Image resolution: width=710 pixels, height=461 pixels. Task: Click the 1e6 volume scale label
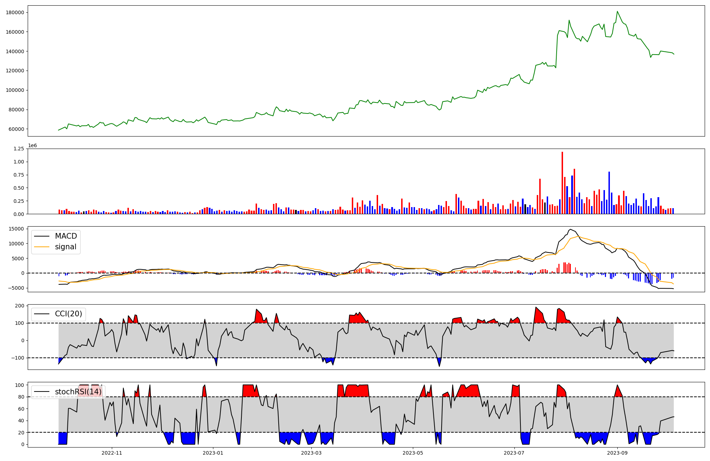pos(32,146)
